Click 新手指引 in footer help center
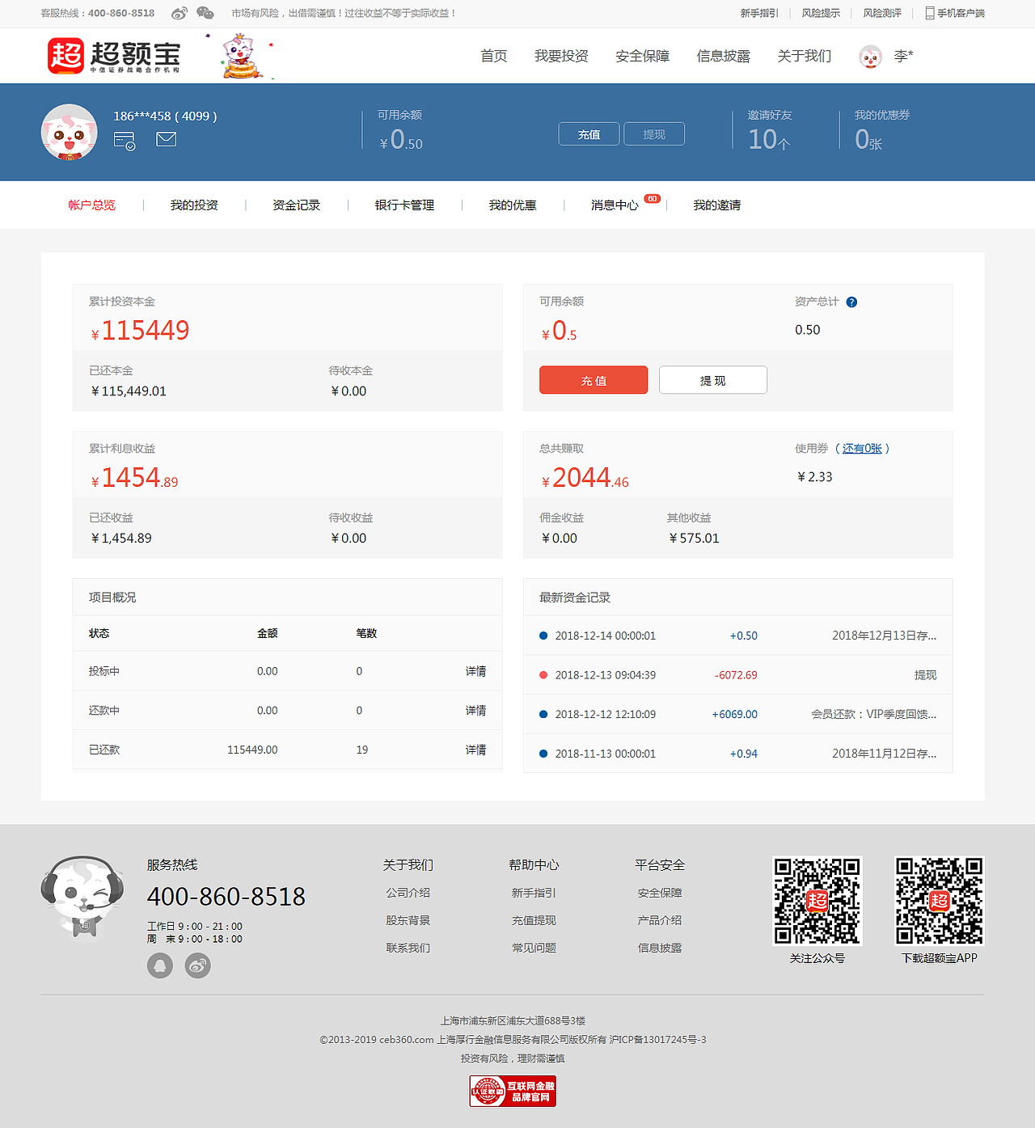Screen dimensions: 1035x1128 tap(534, 893)
